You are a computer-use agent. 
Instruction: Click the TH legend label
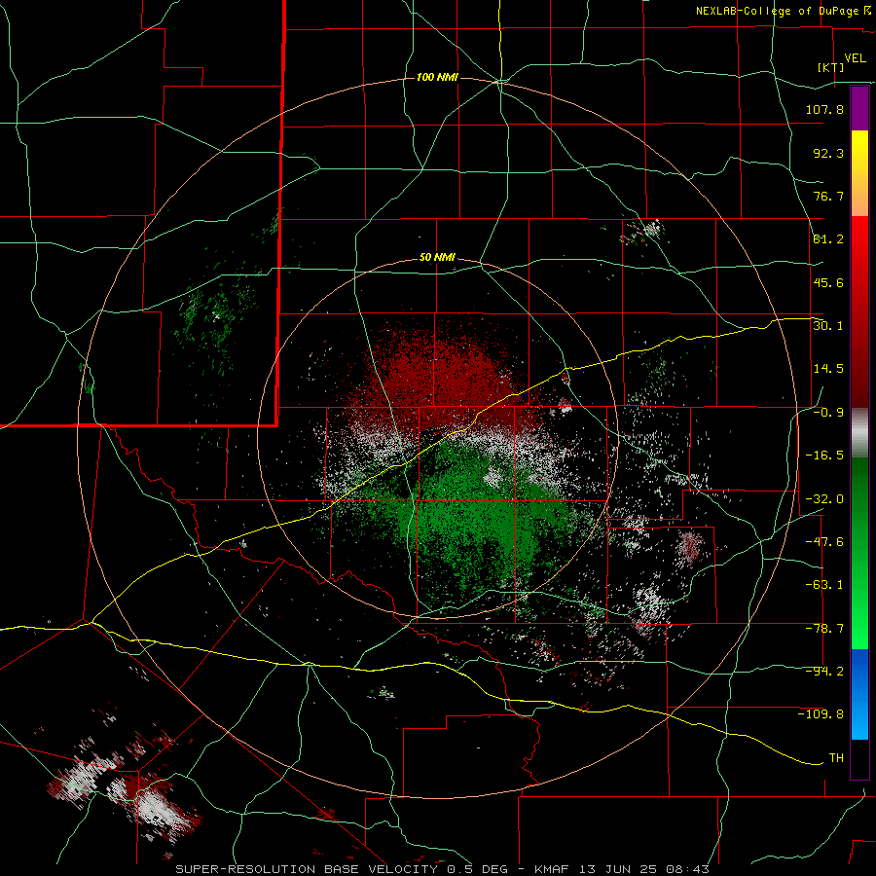[x=836, y=758]
